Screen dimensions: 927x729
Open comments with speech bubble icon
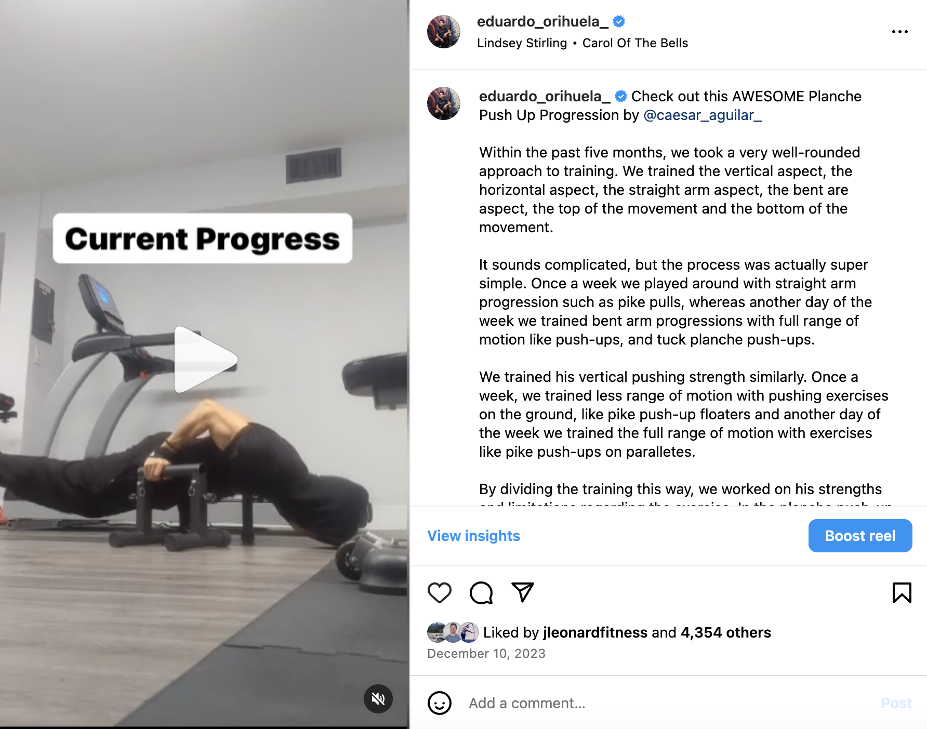[481, 593]
